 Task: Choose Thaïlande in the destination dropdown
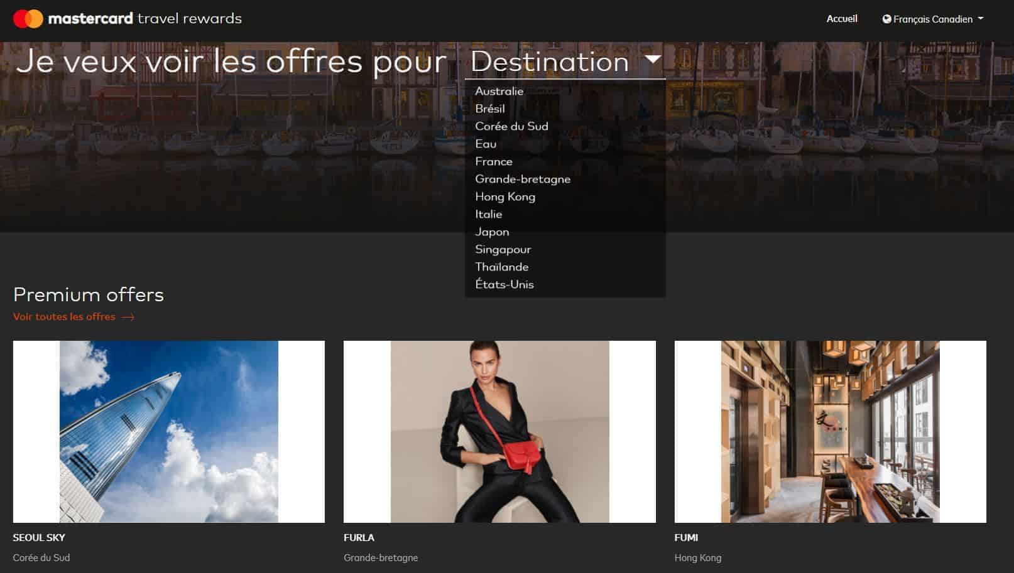tap(502, 267)
